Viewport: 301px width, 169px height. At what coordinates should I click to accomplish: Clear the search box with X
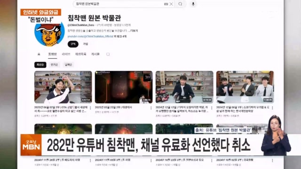171,4
